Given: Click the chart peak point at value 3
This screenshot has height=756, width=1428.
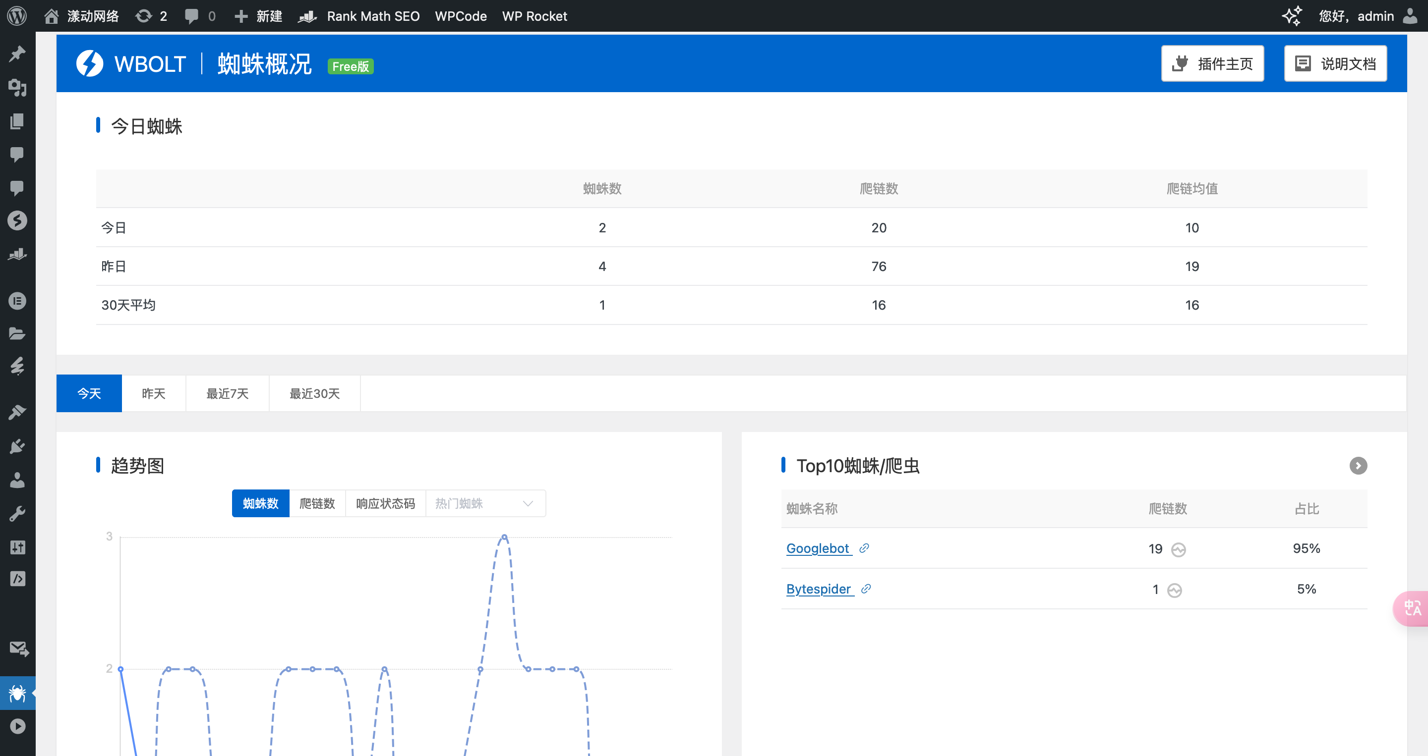Looking at the screenshot, I should [504, 537].
